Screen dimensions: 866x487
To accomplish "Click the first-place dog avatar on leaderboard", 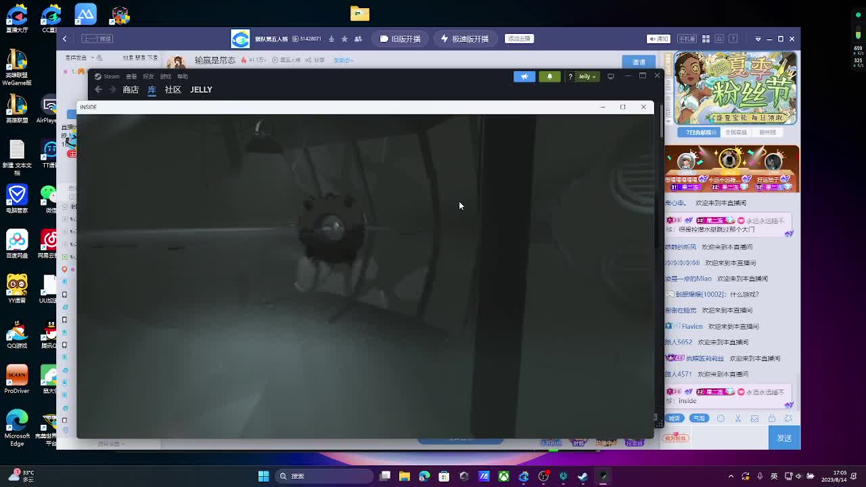I will [729, 160].
